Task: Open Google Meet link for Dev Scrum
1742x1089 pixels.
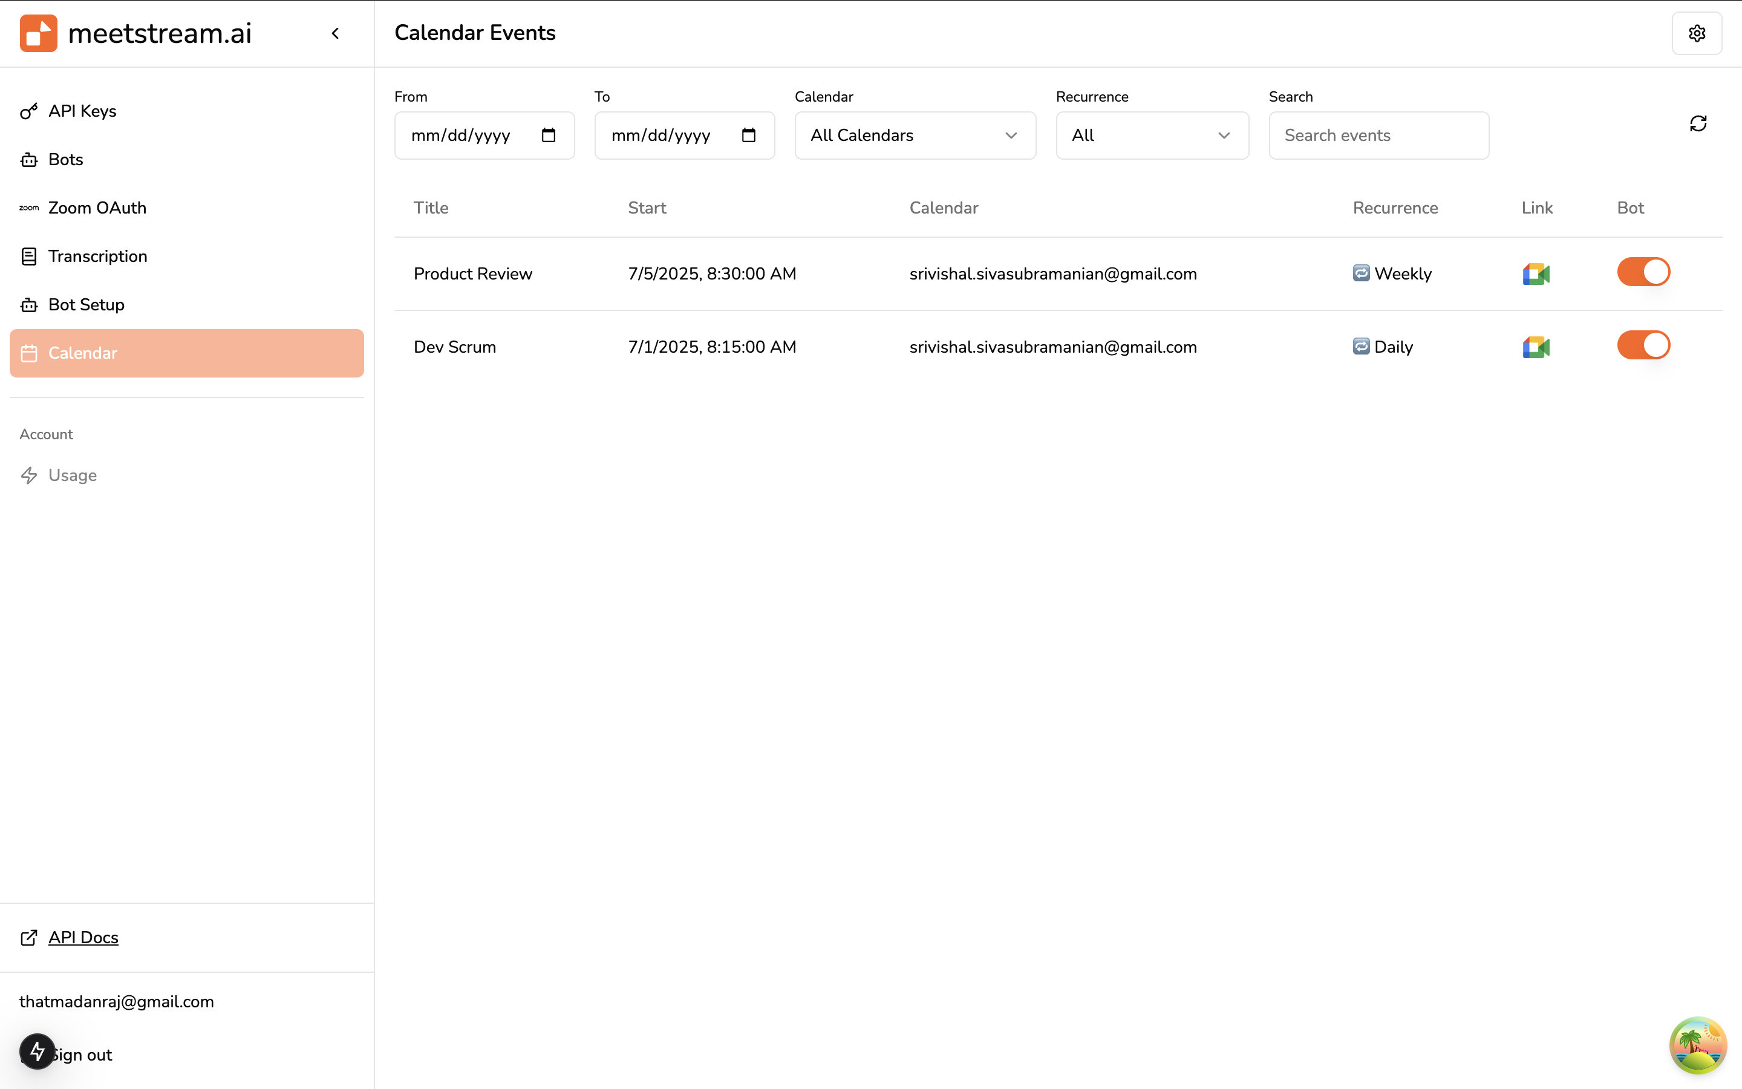Action: 1536,347
